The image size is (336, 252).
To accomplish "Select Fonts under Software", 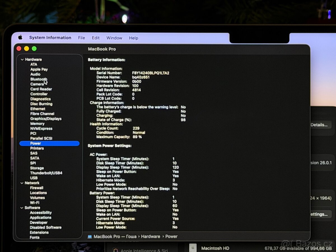I will point(35,237).
